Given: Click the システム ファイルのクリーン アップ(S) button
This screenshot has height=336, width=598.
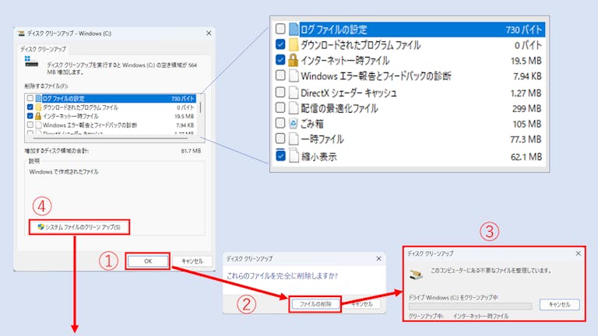Looking at the screenshot, I should [x=79, y=227].
